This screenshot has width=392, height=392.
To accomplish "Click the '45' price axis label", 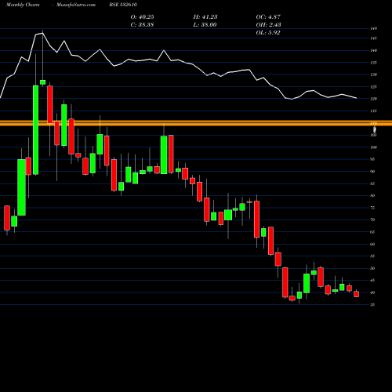I will click(x=372, y=281).
